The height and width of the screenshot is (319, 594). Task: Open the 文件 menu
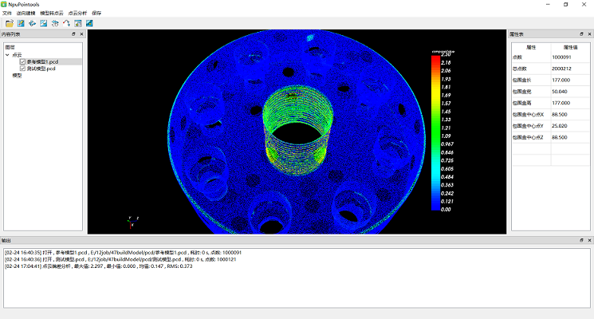pos(7,14)
